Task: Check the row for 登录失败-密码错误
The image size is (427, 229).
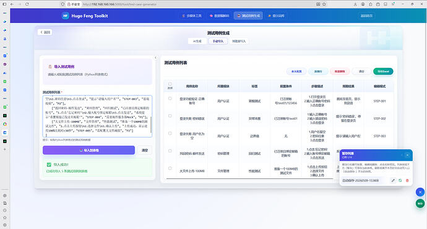Action: [170, 115]
